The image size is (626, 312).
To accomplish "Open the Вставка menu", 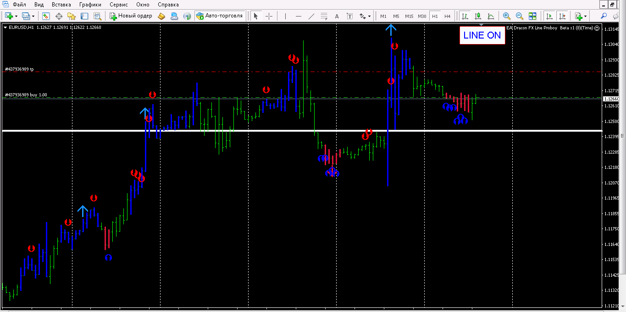I will click(61, 5).
